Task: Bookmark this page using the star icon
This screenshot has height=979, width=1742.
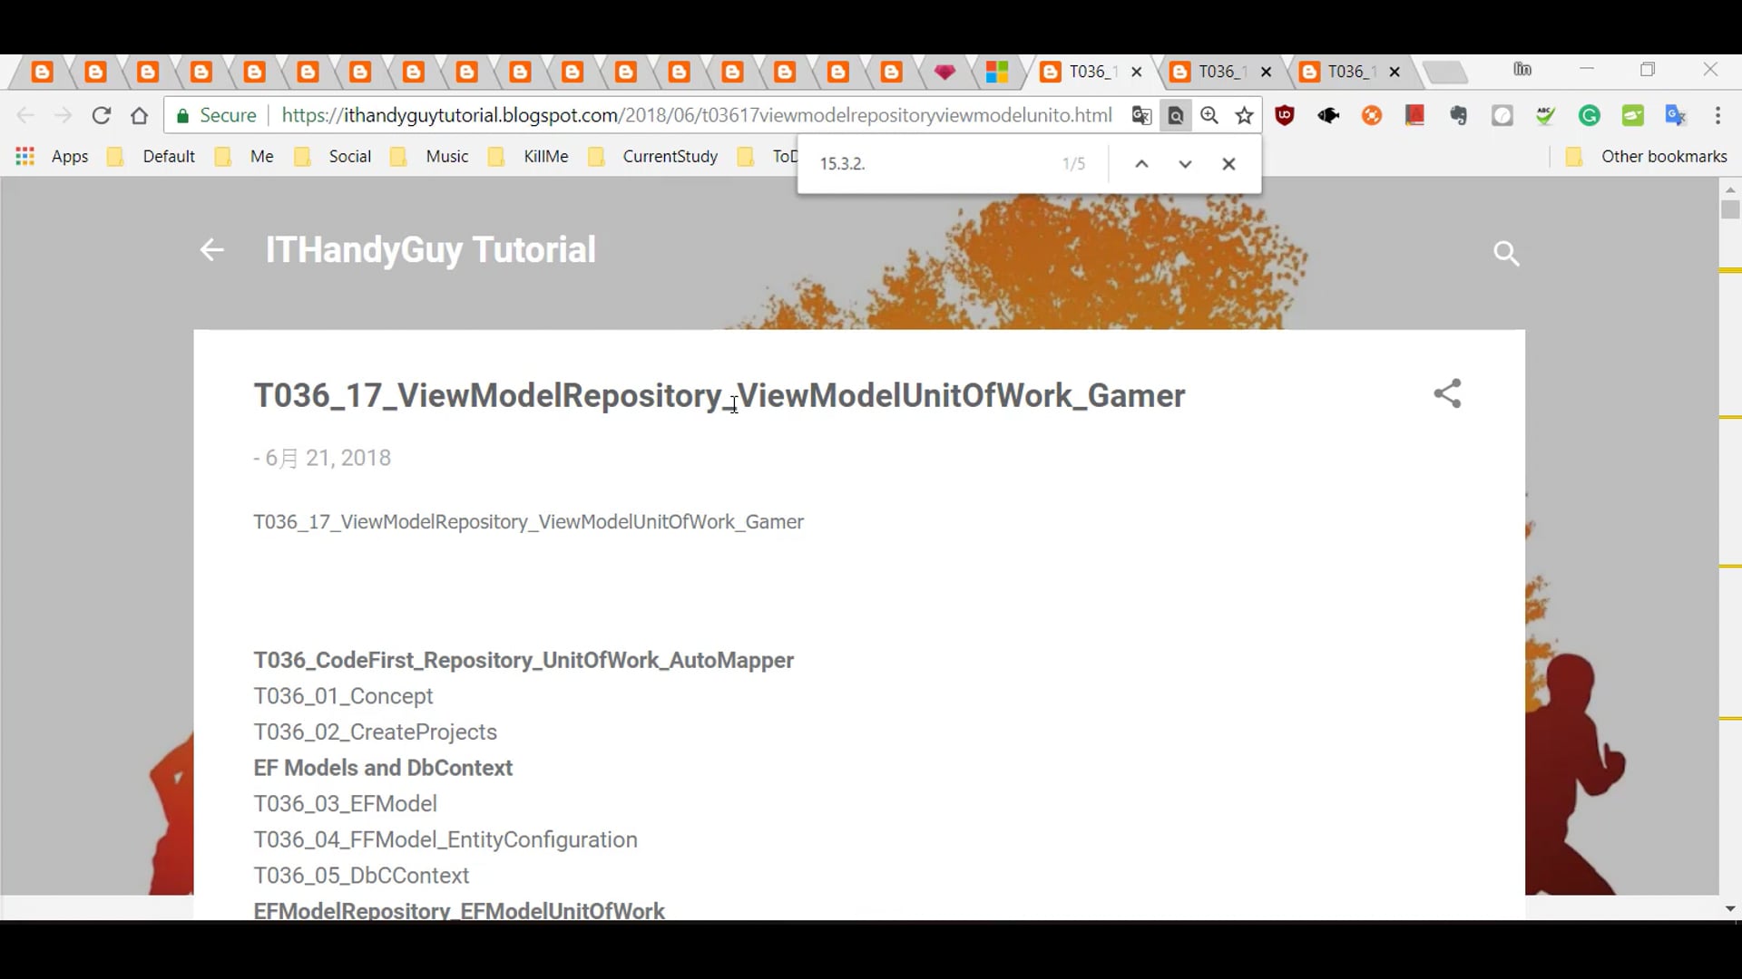Action: [1244, 115]
